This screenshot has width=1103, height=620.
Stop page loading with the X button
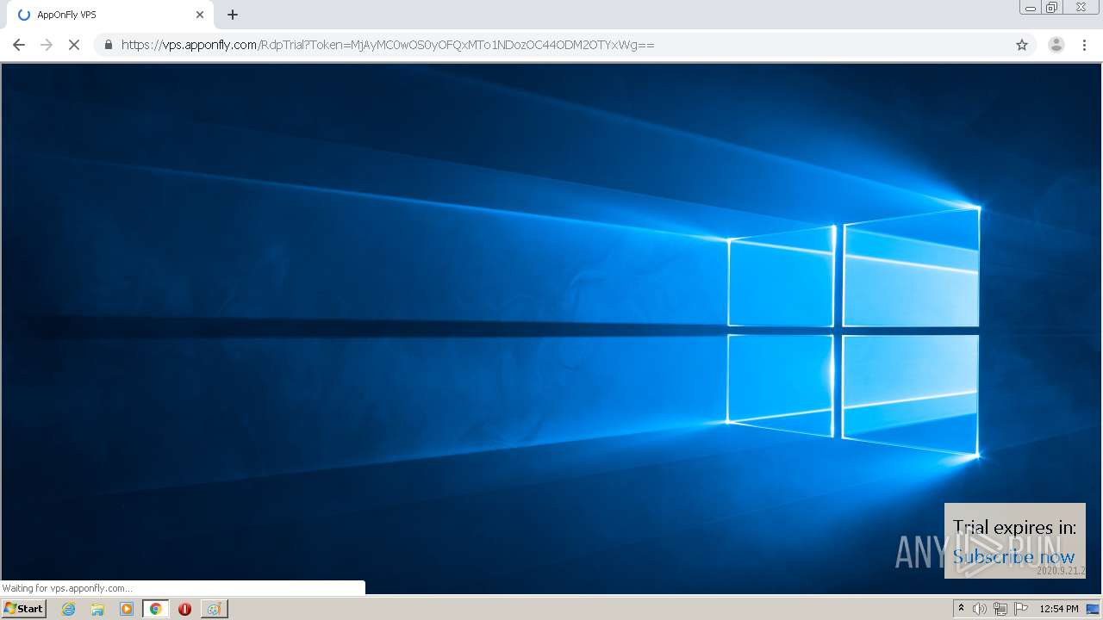[x=74, y=45]
